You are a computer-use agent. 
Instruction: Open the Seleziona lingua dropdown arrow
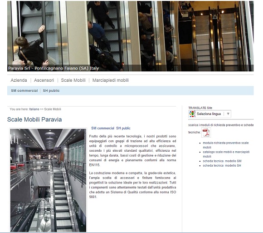click(228, 114)
